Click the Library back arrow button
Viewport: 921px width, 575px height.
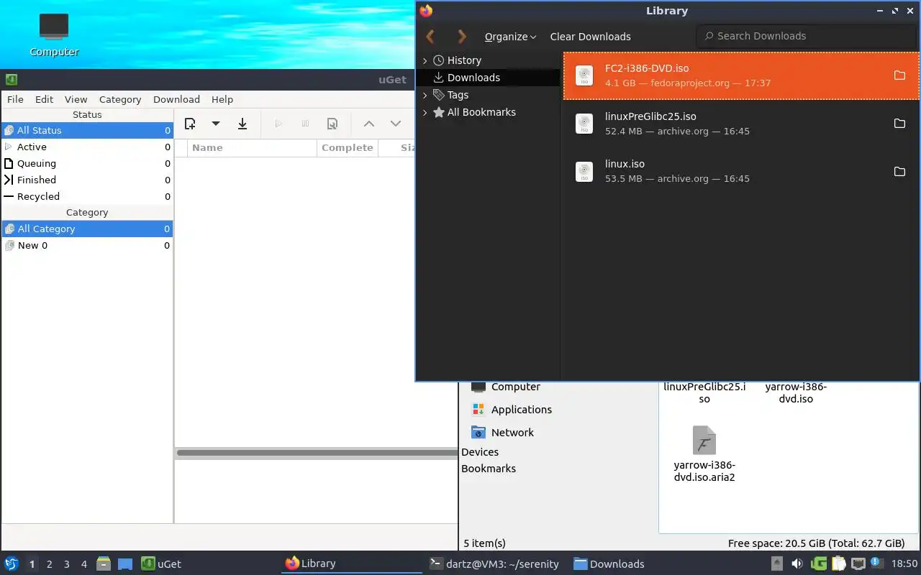tap(430, 36)
